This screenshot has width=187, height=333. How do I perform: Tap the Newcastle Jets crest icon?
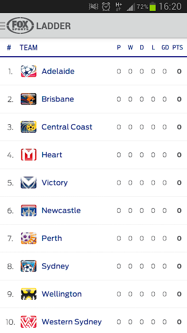tap(29, 210)
